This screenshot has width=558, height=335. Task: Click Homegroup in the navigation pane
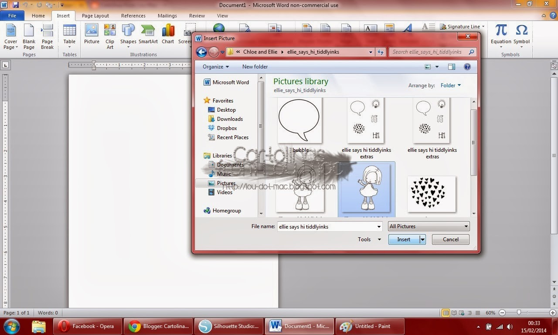point(227,211)
